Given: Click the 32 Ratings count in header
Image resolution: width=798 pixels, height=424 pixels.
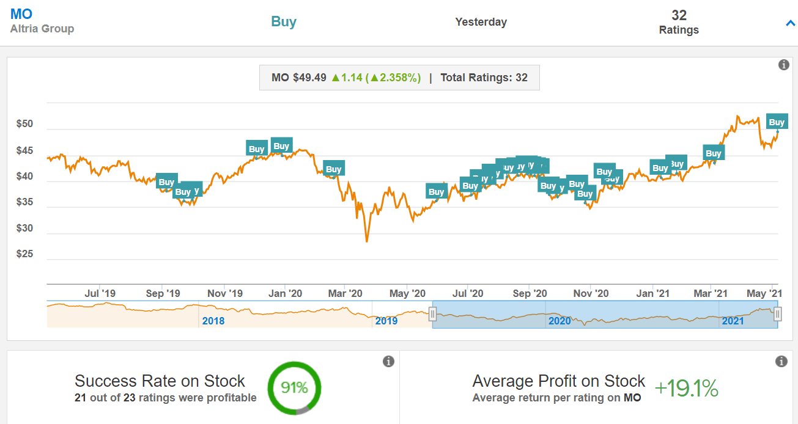Looking at the screenshot, I should tap(679, 22).
